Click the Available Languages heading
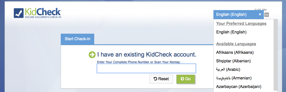This screenshot has height=92, width=286. point(236,44)
